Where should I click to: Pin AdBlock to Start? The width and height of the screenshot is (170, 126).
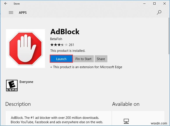(x=83, y=59)
